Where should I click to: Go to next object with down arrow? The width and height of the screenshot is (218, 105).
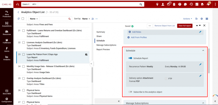(200, 26)
